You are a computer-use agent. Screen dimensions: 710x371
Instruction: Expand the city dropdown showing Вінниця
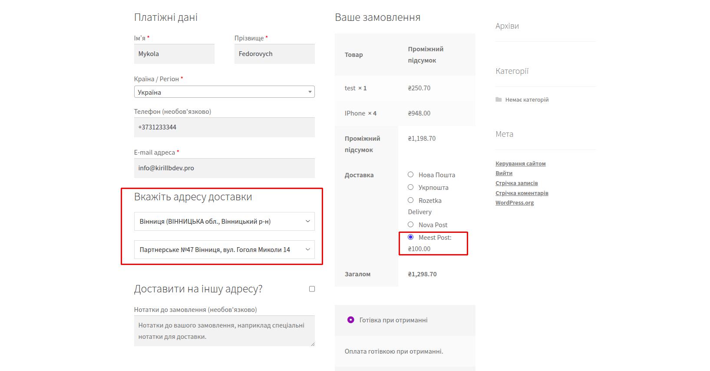click(x=224, y=222)
